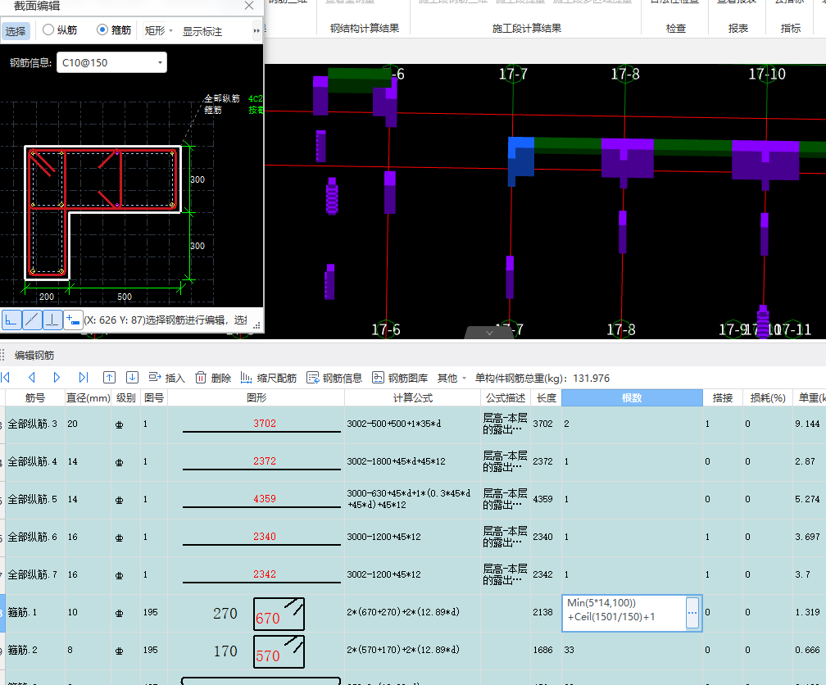Image resolution: width=826 pixels, height=685 pixels.
Task: Click the 筋号 column header
Action: click(34, 398)
